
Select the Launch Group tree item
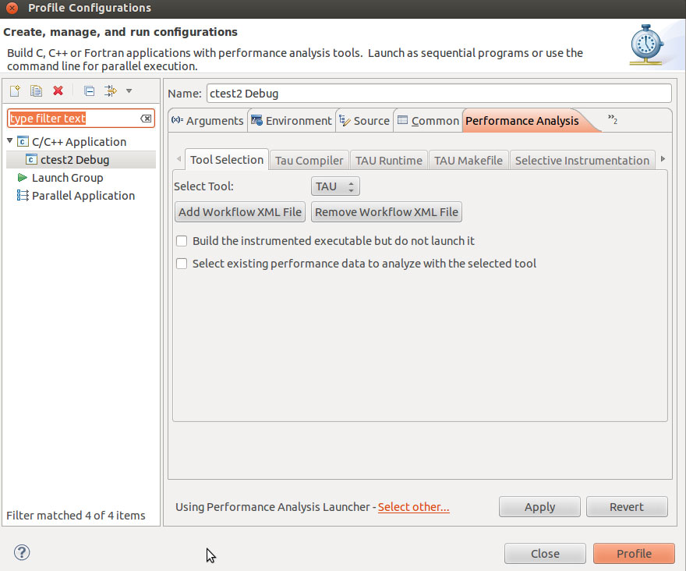coord(67,178)
